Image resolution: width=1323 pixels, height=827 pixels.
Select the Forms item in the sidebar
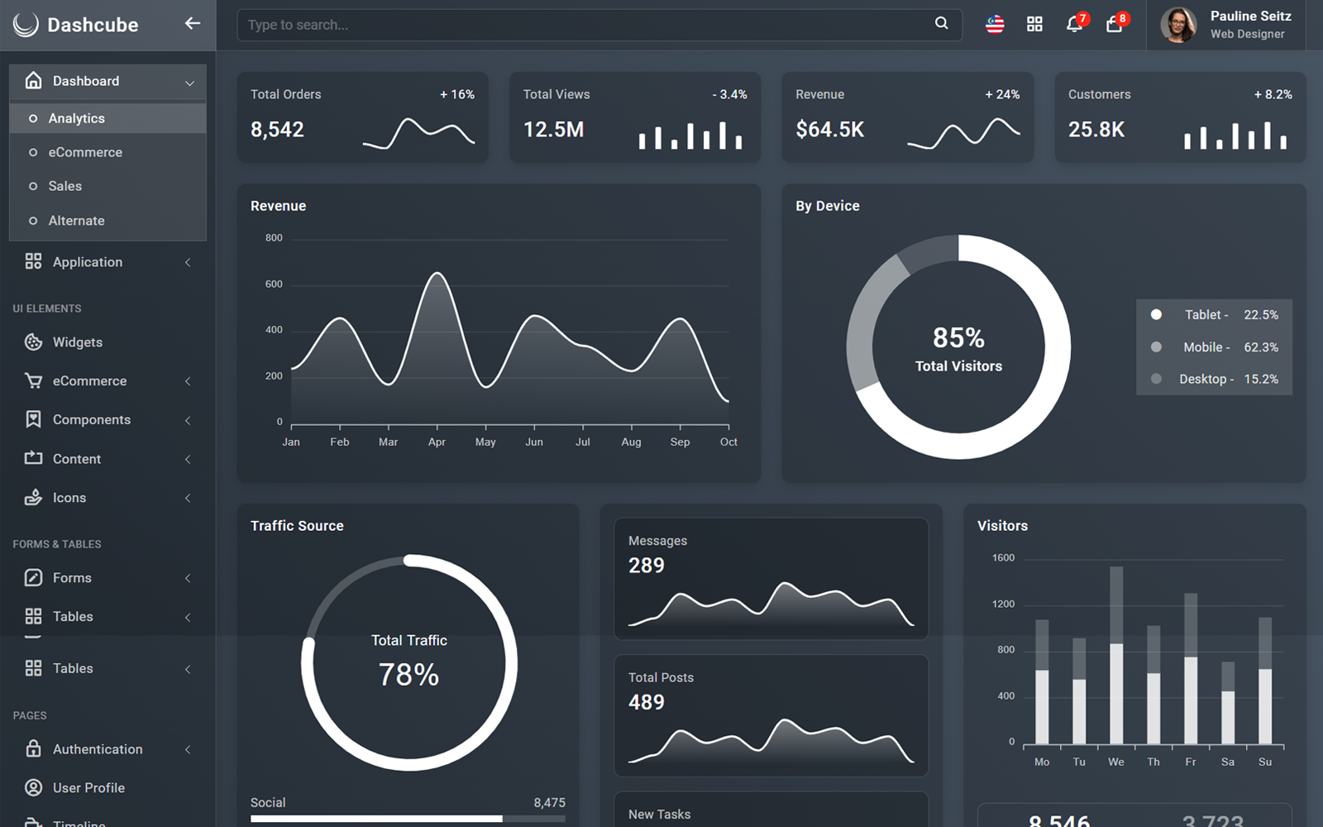71,577
